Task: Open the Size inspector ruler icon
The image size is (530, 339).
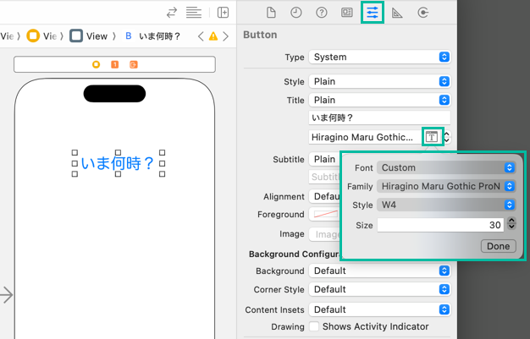Action: pyautogui.click(x=397, y=13)
